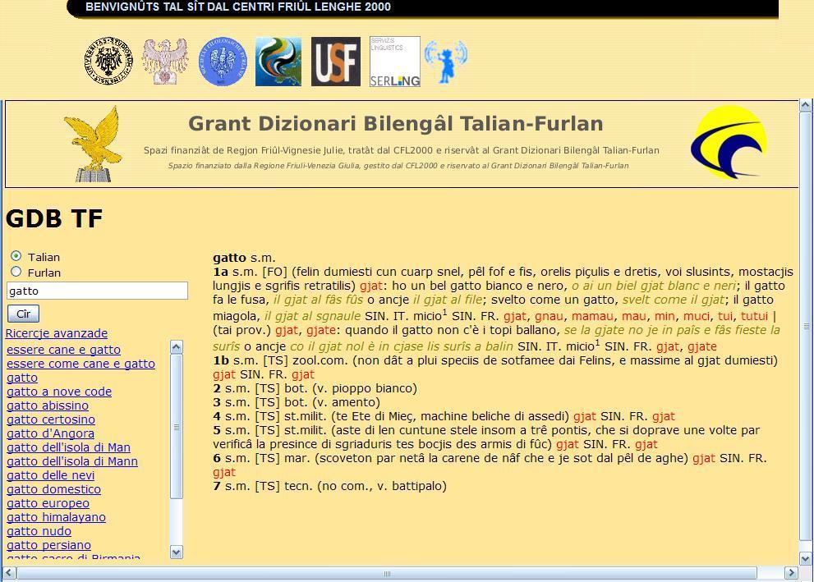
Task: Open entry gatto europeo
Action: (48, 504)
